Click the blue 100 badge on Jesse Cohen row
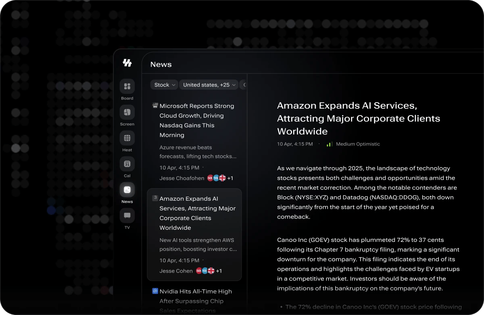Image resolution: width=484 pixels, height=315 pixels. click(205, 271)
